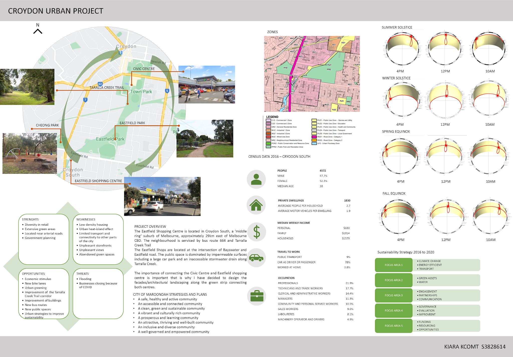
Task: Click the route 62 shield on map
Action: 100,84
